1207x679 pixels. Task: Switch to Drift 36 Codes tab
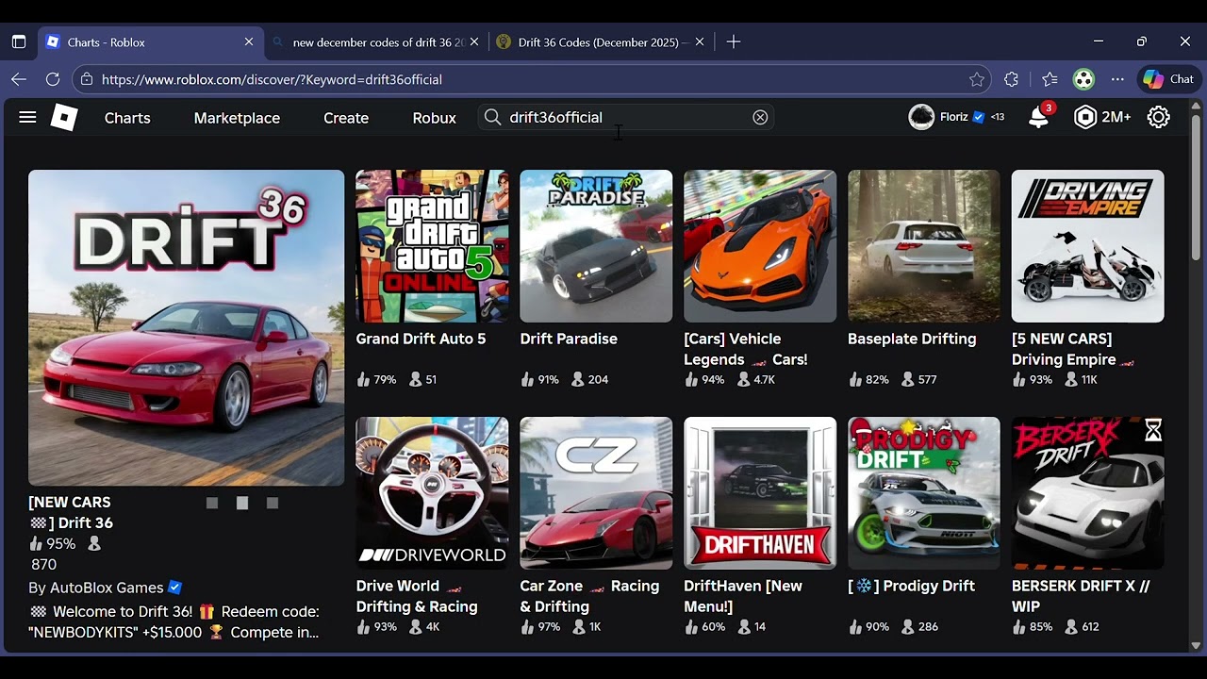pyautogui.click(x=602, y=41)
